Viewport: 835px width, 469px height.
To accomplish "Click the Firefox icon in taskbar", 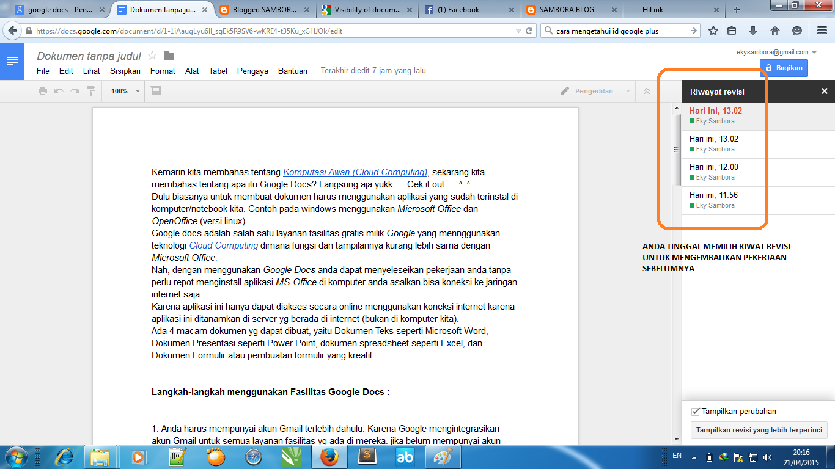I will click(329, 456).
